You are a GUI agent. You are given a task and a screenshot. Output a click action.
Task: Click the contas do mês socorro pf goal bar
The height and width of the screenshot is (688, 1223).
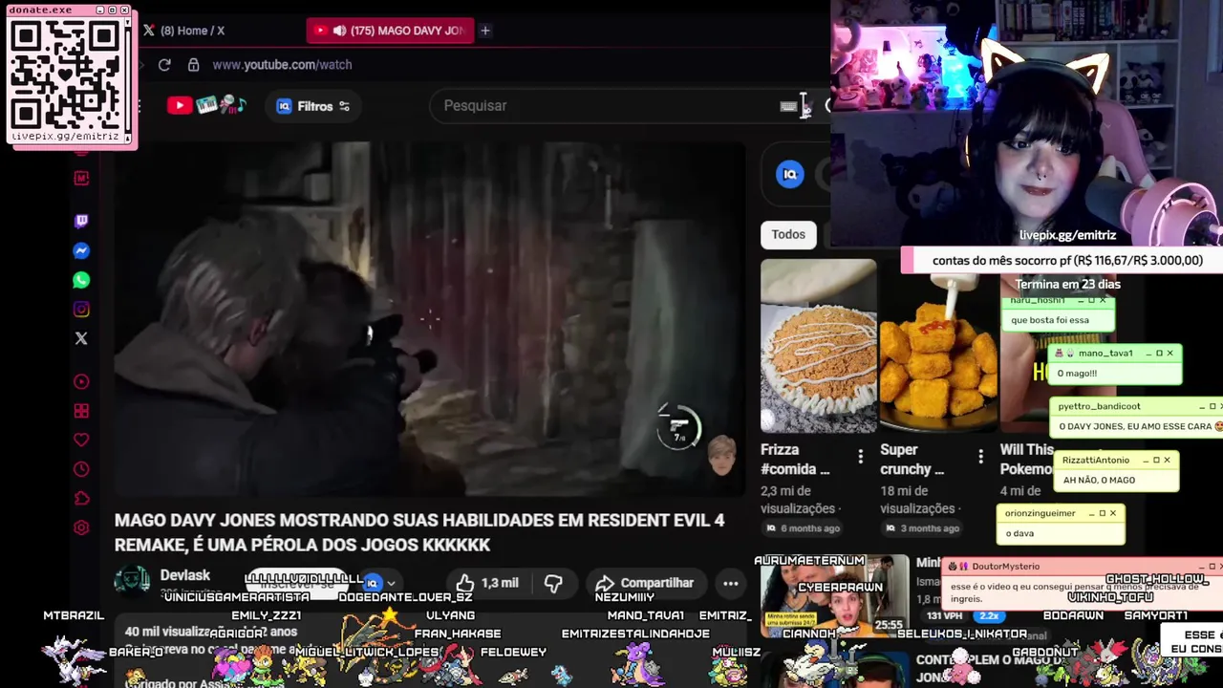1062,260
